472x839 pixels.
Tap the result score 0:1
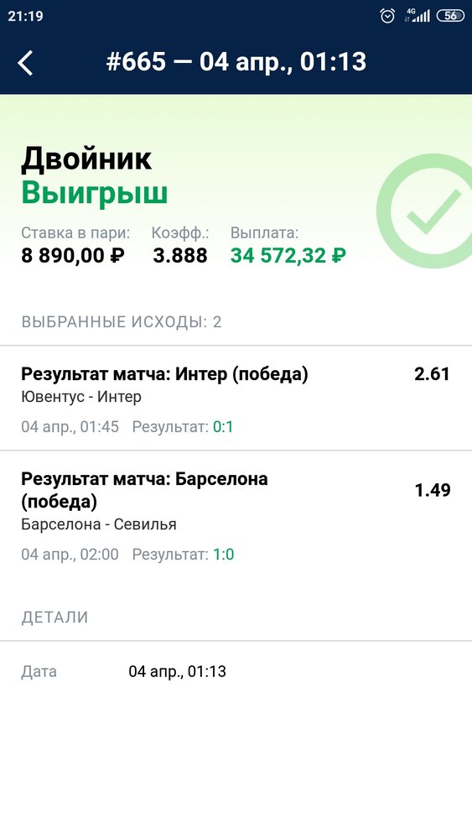click(223, 427)
